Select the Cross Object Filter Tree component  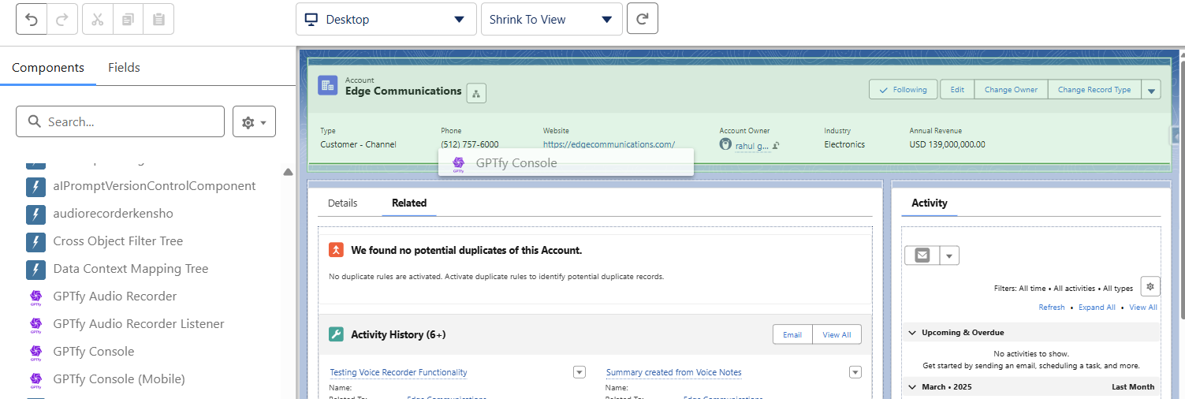[x=117, y=241]
